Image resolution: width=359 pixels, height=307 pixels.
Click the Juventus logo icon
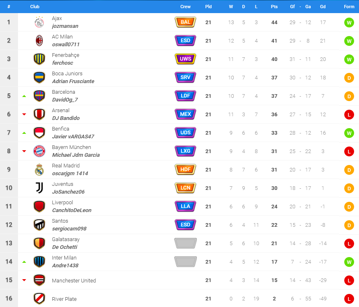coord(39,188)
